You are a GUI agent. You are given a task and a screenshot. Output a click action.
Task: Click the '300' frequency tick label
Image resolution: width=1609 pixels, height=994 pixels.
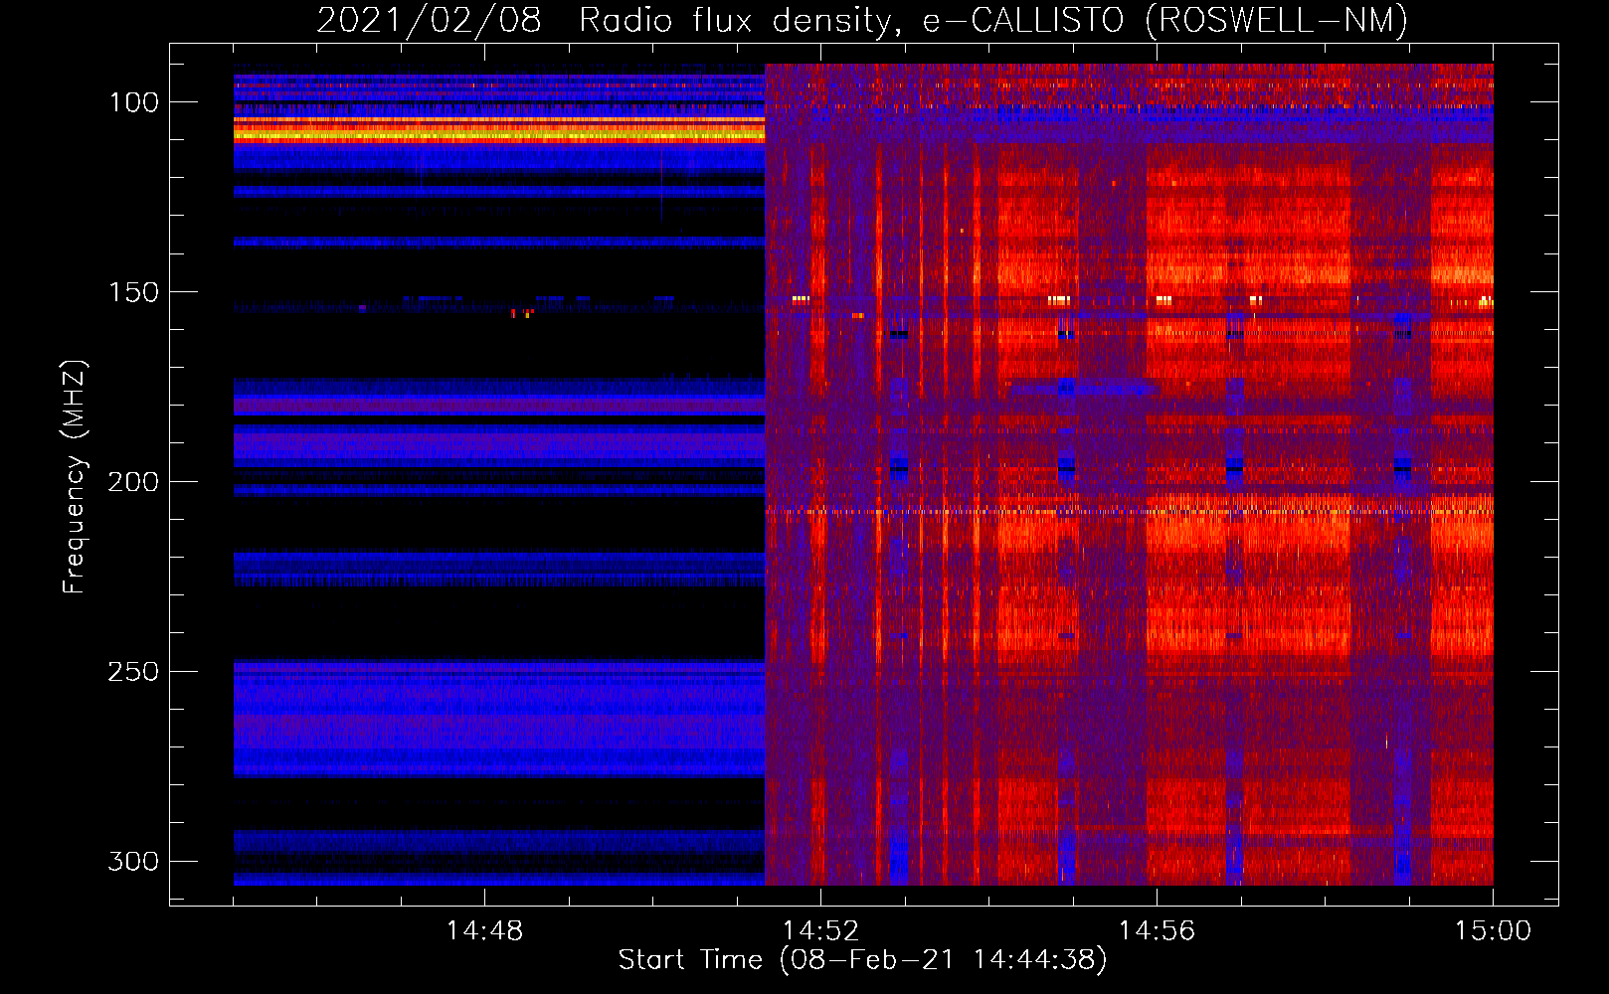[133, 861]
